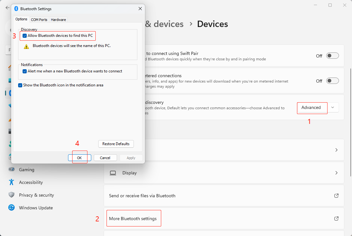Click the Bluetooth logo in dialog title bar

click(16, 9)
